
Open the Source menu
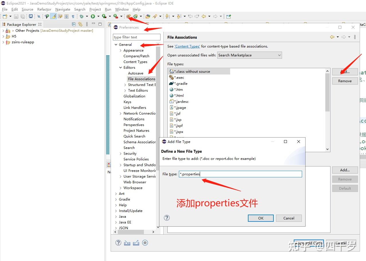(x=28, y=9)
